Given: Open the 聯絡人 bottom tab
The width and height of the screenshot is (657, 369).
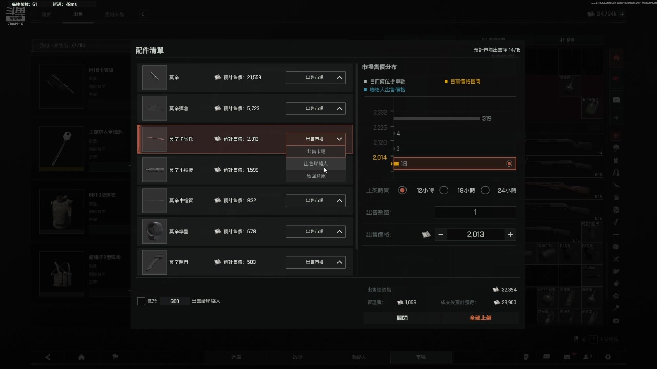Looking at the screenshot, I should [x=359, y=357].
